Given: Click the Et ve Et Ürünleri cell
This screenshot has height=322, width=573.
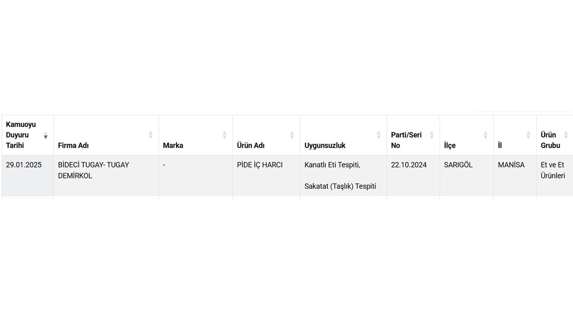Looking at the screenshot, I should [x=553, y=170].
